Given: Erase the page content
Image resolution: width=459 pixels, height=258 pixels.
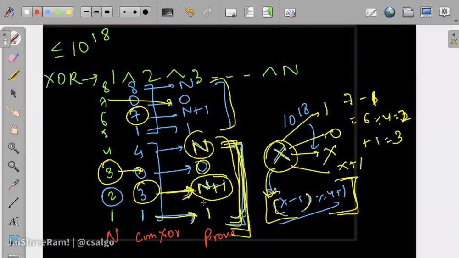Looking at the screenshot, I should tap(290, 12).
